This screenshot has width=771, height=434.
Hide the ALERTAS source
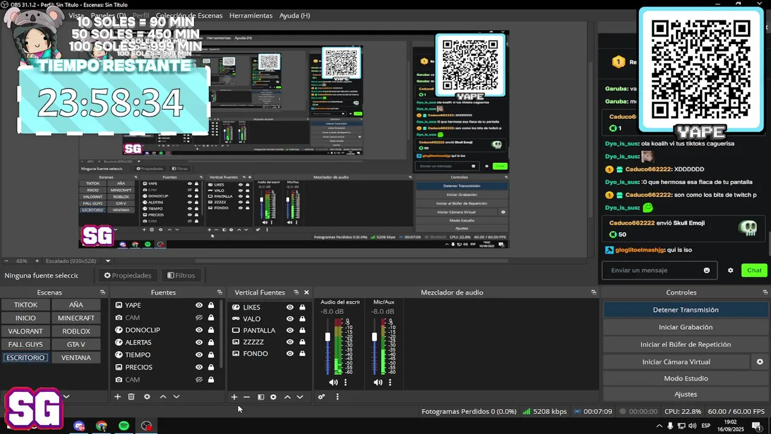tap(199, 342)
